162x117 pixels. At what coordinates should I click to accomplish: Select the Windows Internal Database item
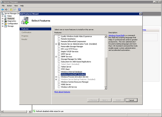click(x=72, y=72)
